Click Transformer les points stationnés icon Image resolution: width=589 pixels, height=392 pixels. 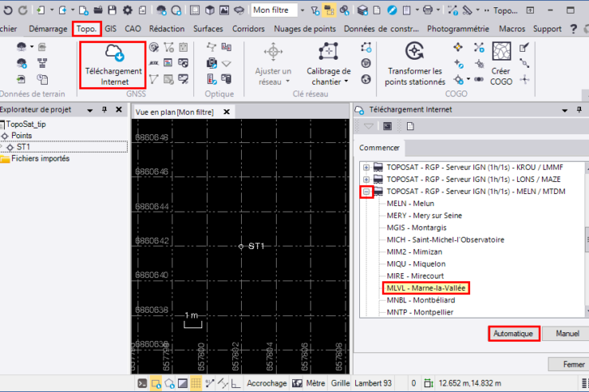coord(415,53)
